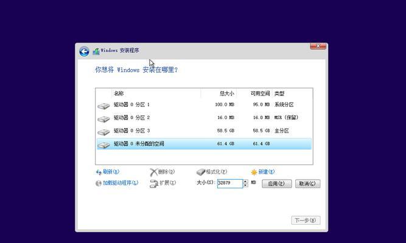Image resolution: width=406 pixels, height=243 pixels.
Task: Click the drive icon for 驱动器 0 分区 3
Action: [103, 132]
